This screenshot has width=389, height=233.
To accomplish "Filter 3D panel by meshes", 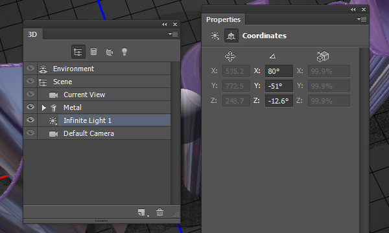I will pyautogui.click(x=93, y=52).
